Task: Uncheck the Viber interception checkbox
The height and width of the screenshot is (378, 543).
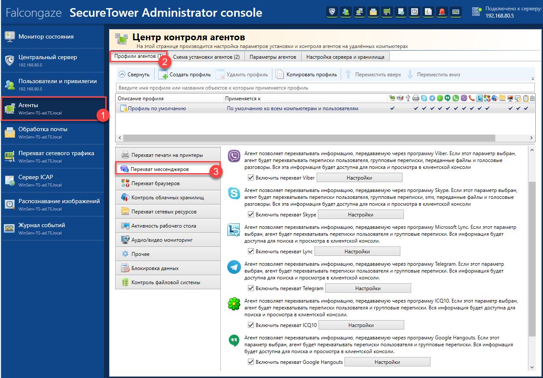Action: click(x=251, y=178)
